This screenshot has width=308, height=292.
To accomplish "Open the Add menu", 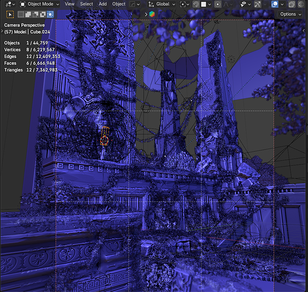I will tap(103, 4).
